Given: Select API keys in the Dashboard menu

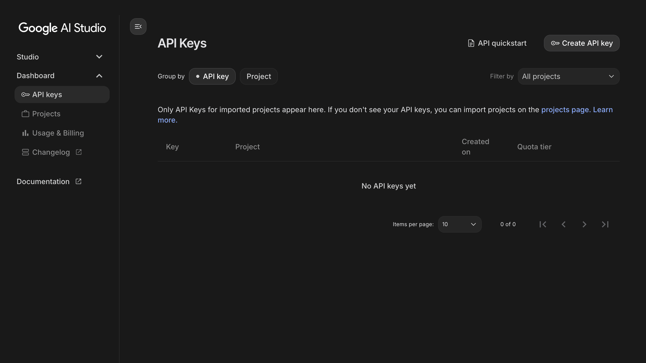Looking at the screenshot, I should (47, 95).
